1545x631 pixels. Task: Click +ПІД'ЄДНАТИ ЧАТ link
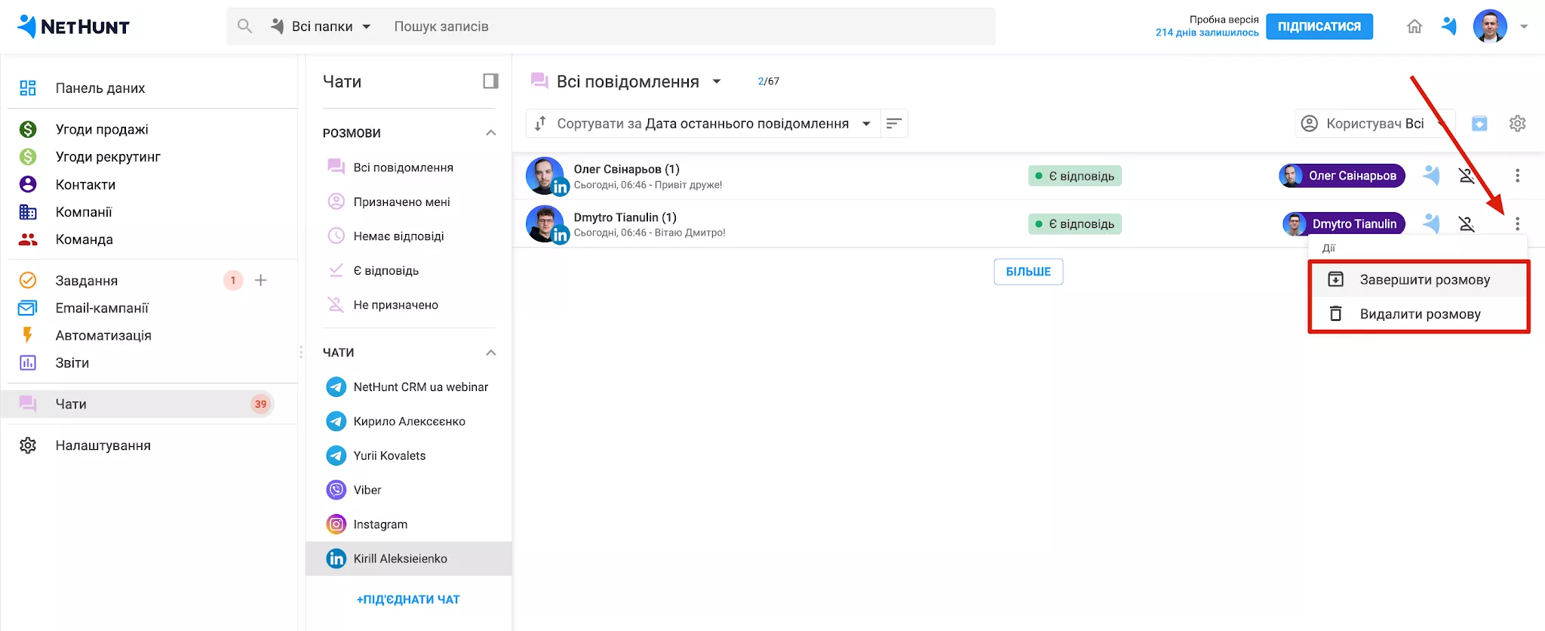408,599
